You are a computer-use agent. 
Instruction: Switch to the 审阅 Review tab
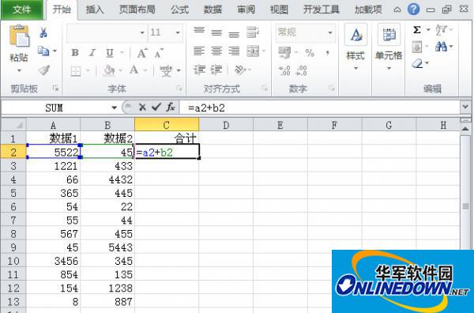246,9
